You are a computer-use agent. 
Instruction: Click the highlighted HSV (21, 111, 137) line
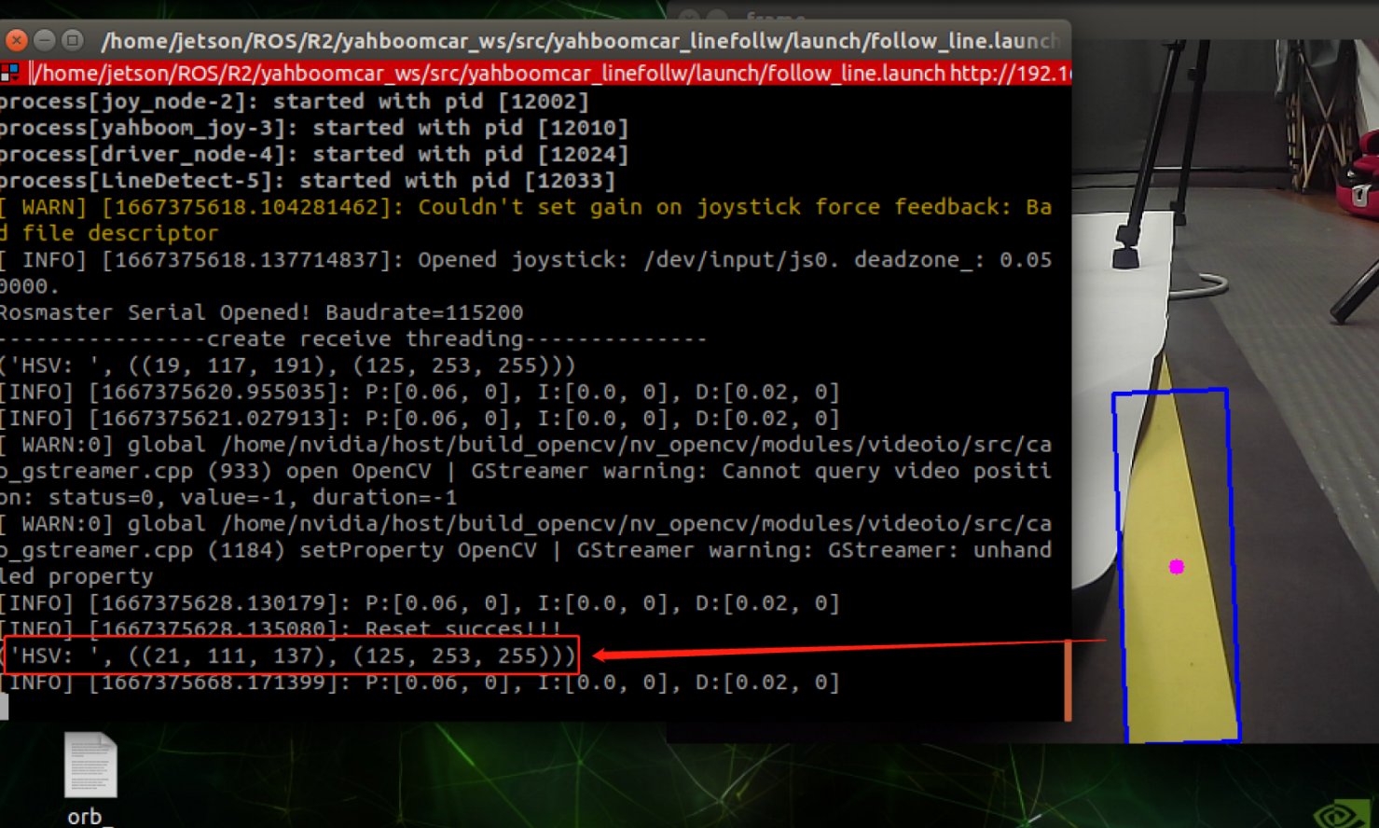tap(292, 655)
